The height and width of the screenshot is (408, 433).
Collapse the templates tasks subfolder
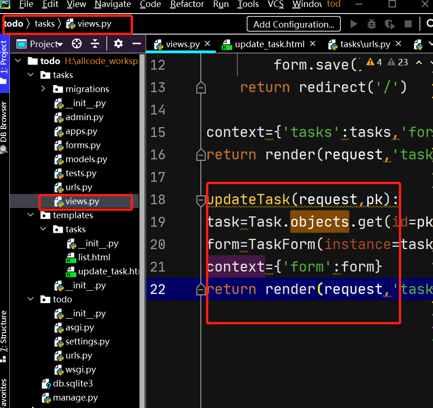pos(44,229)
